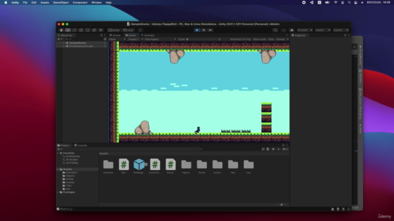Click the Hierarchy search field
Image resolution: width=394 pixels, height=221 pixels.
click(x=84, y=39)
